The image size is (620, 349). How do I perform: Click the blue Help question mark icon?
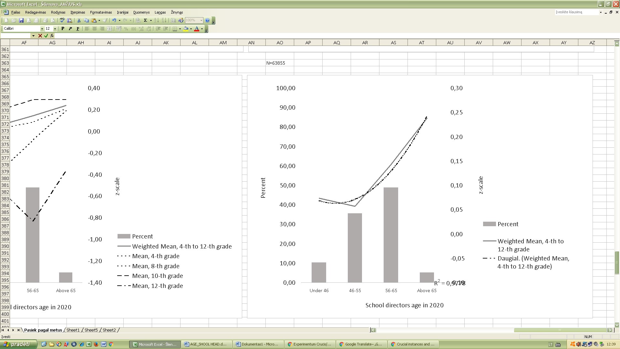(207, 20)
